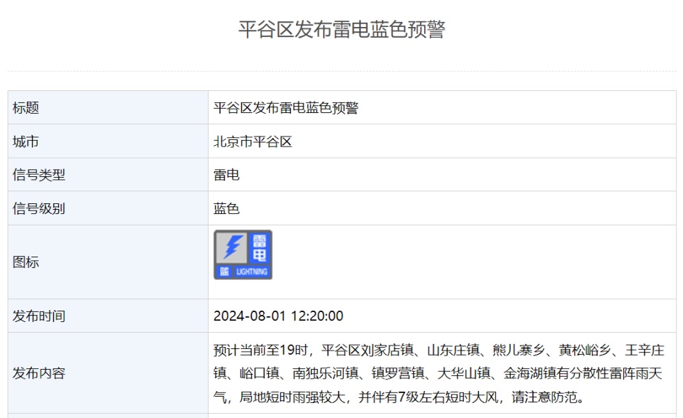Select the 图标 row label
Screen dimensions: 683x418
point(26,262)
